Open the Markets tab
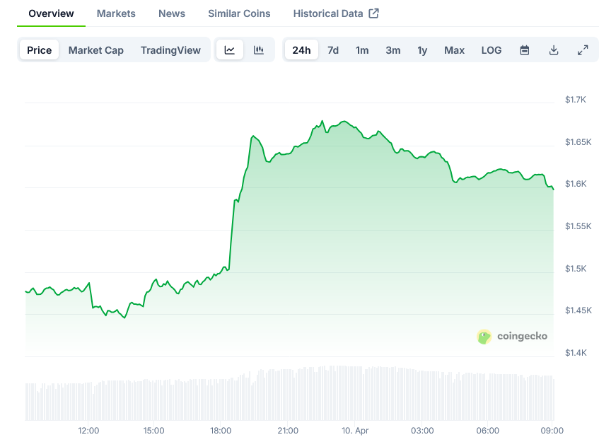 pos(116,13)
